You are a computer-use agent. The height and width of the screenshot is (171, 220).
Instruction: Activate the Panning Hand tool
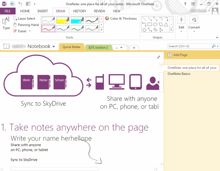coord(26,25)
